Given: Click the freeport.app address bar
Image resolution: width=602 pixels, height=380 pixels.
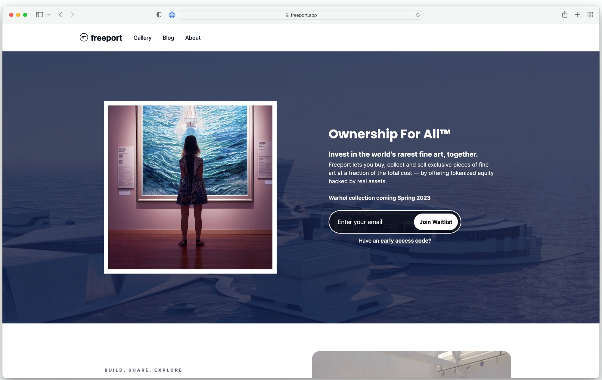Looking at the screenshot, I should (x=301, y=15).
